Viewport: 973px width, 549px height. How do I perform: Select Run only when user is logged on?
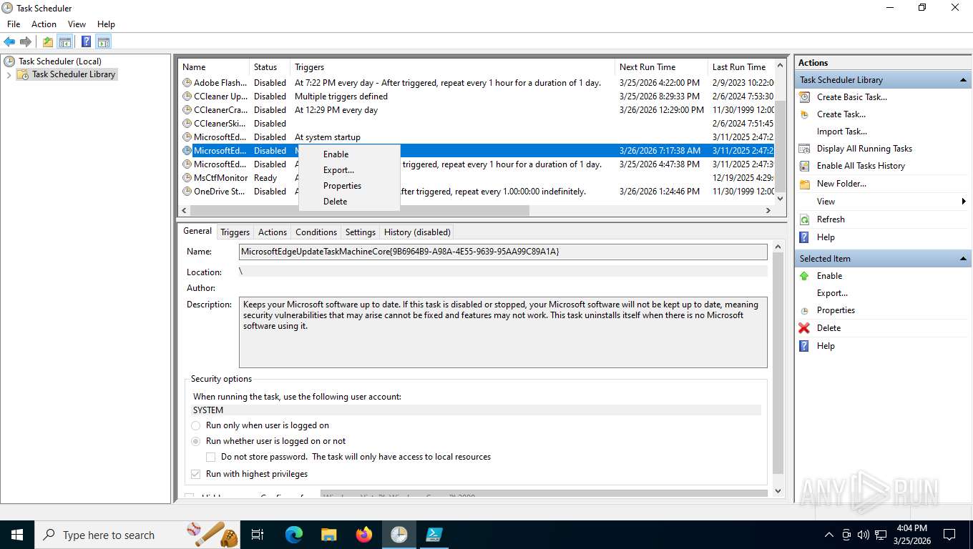coord(260,425)
